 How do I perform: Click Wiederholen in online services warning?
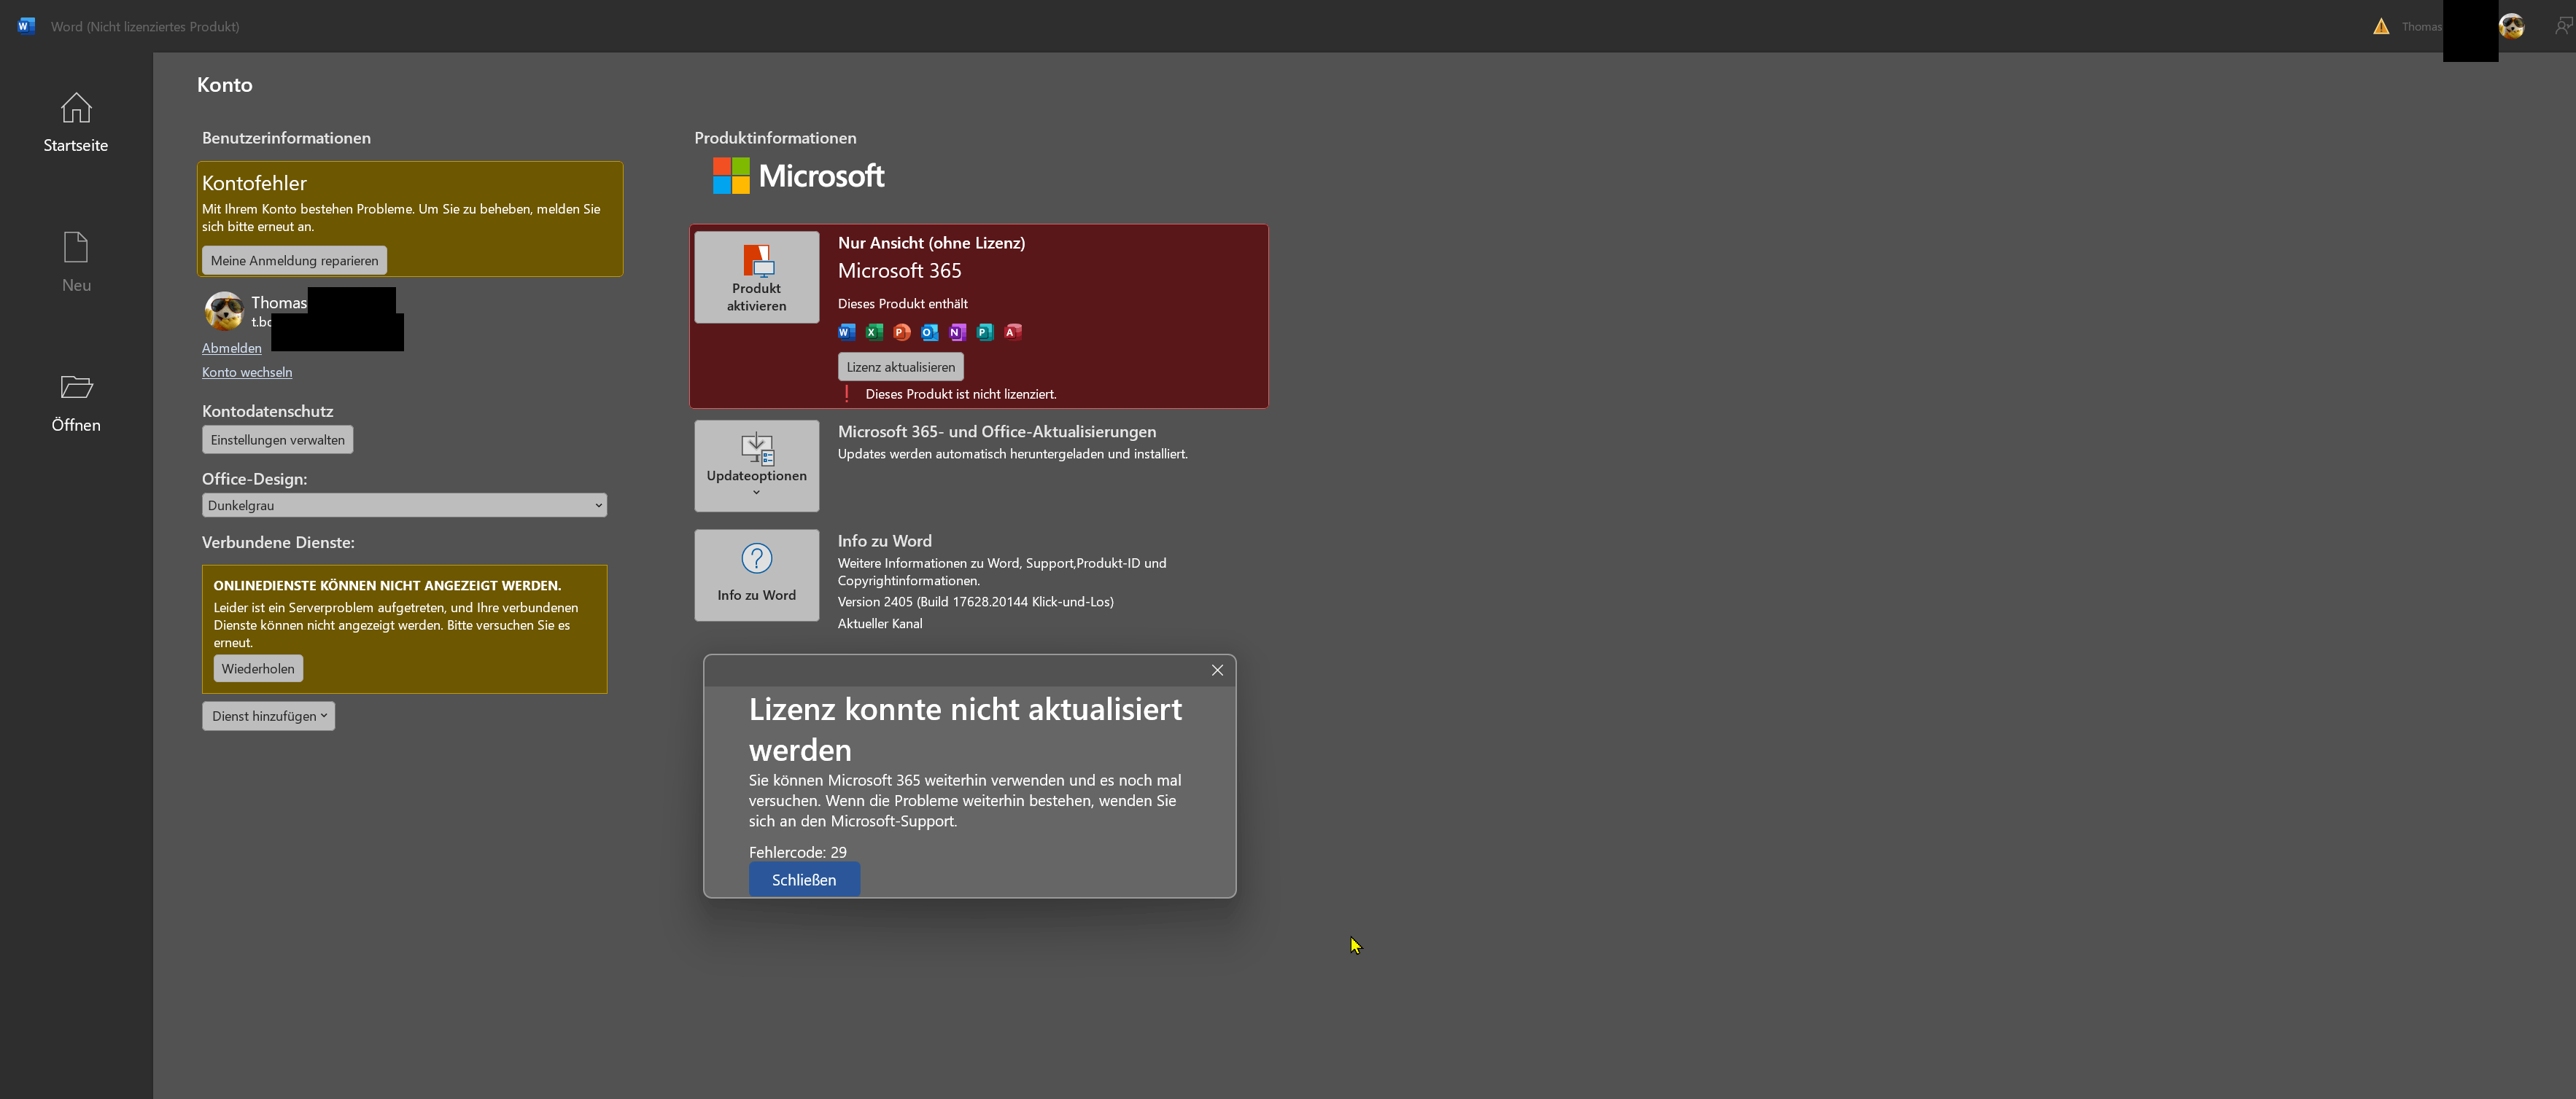pos(258,670)
